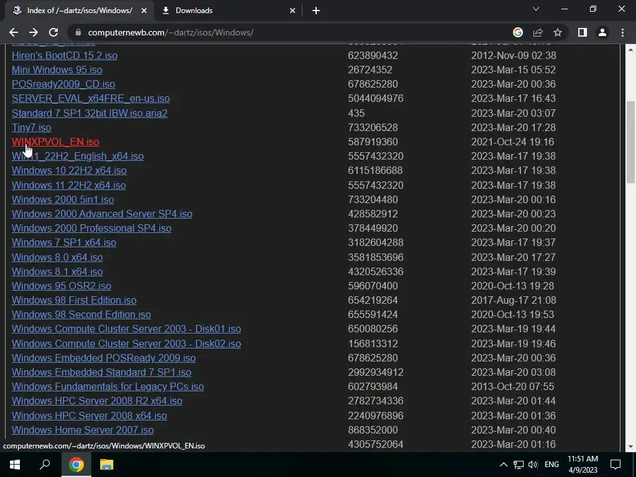Share this page using the share icon
Image resolution: width=636 pixels, height=477 pixels.
pos(538,32)
